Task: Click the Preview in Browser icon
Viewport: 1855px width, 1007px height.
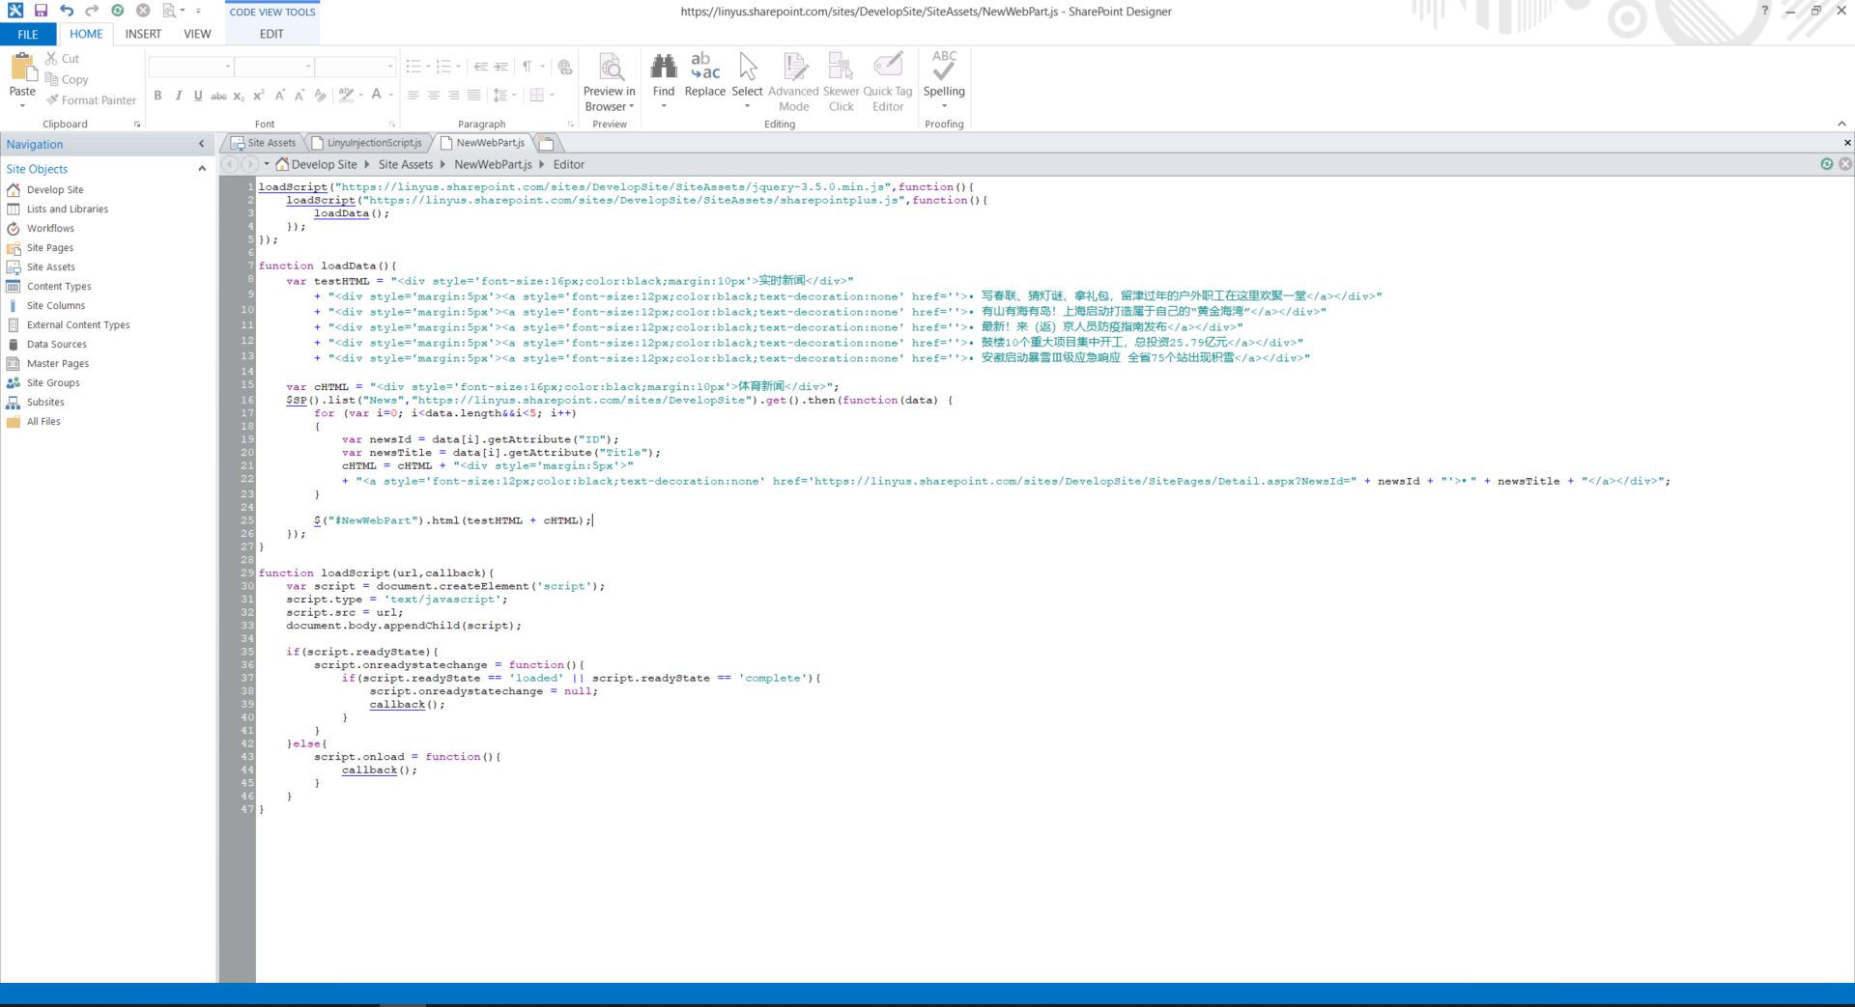Action: [611, 67]
